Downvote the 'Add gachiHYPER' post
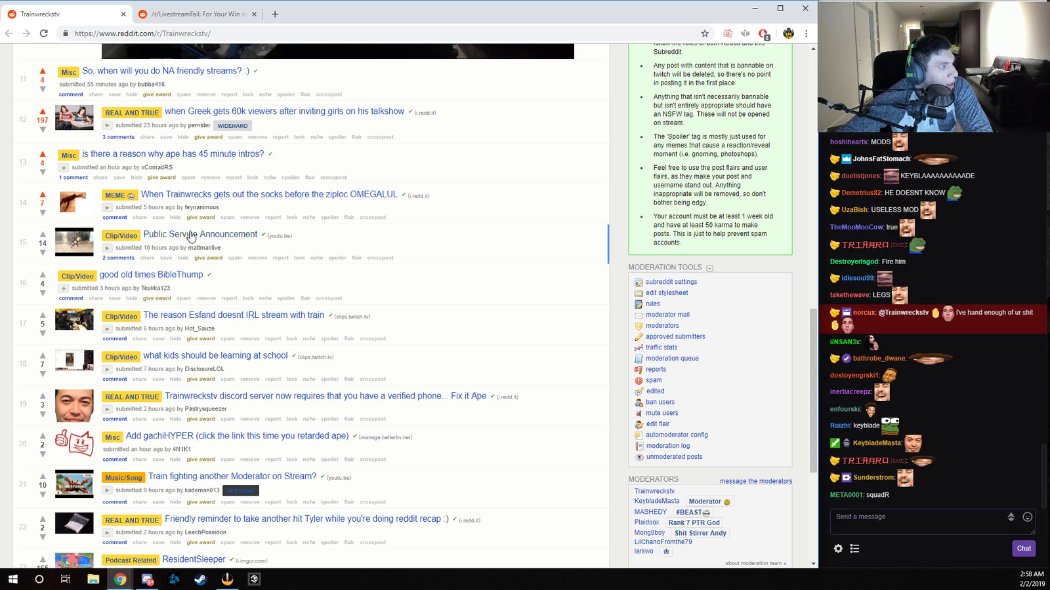Viewport: 1050px width, 590px height. 43,454
